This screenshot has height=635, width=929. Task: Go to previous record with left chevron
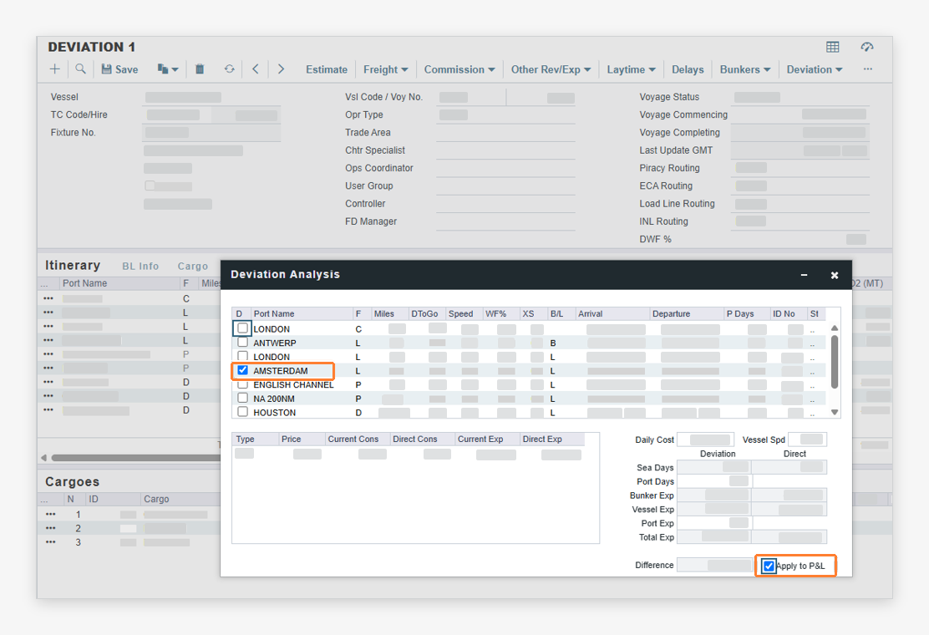256,69
